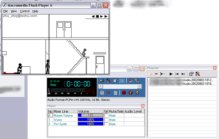Viewport: 219px width, 139px height.
Task: Adjust the Master Volume bar showing 13%
Action: coord(91,115)
